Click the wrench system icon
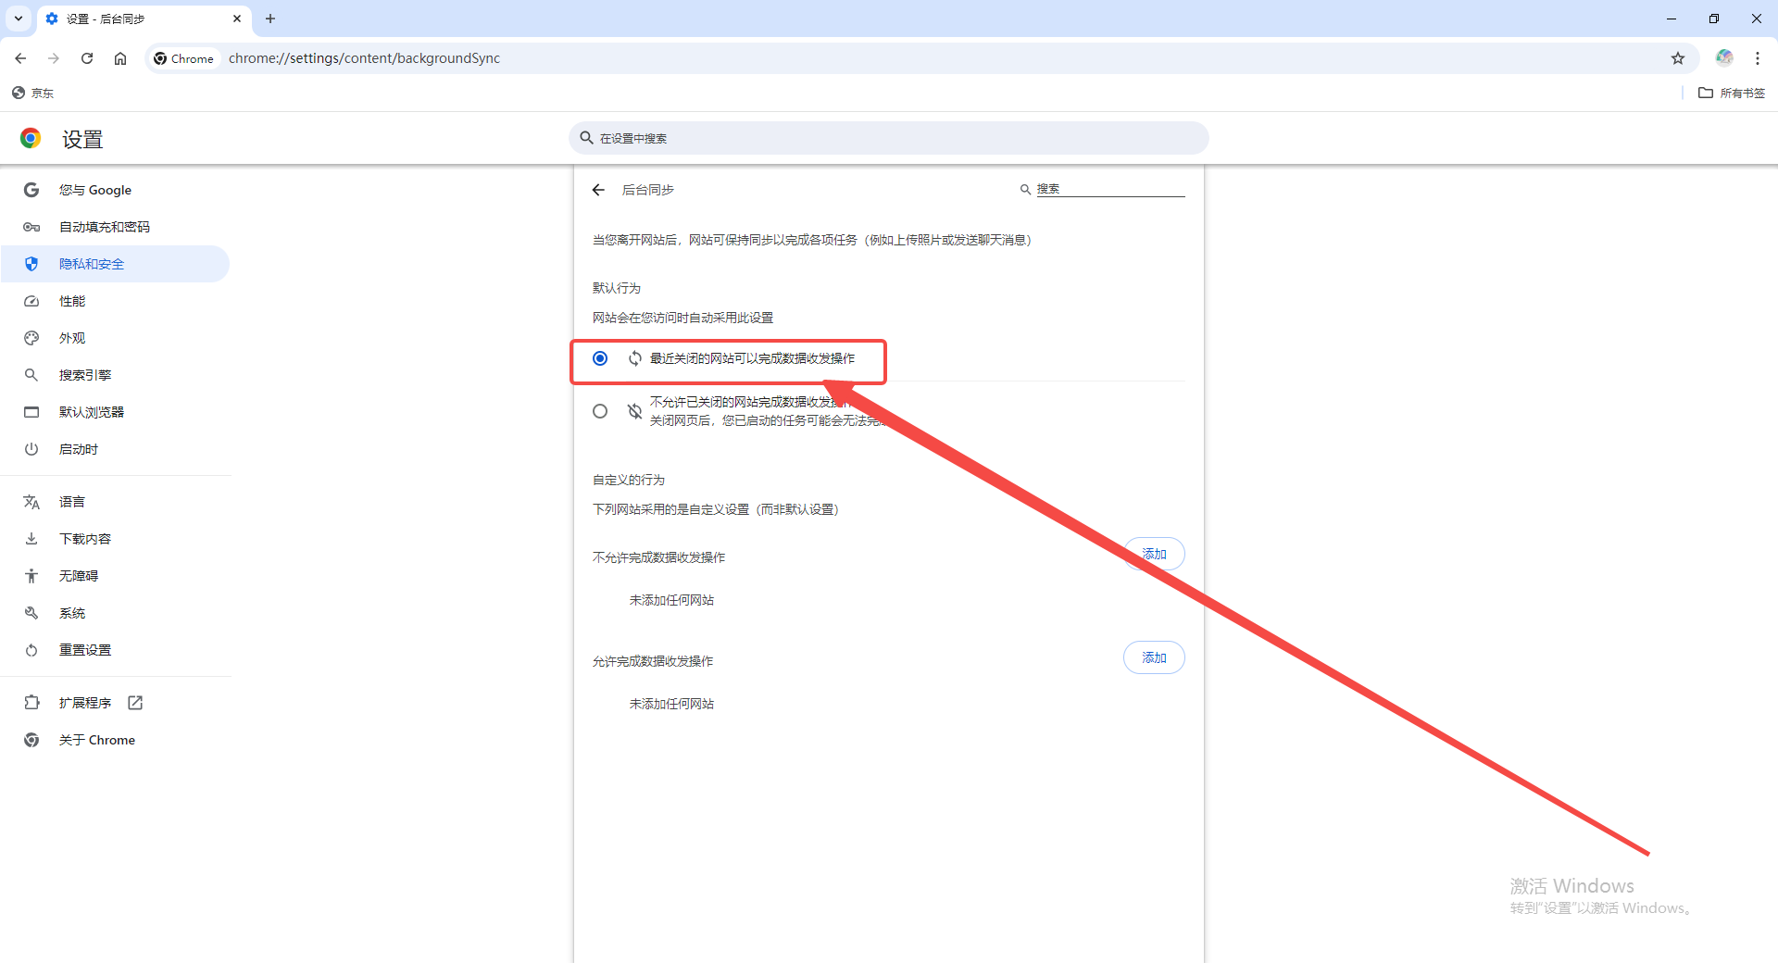1778x963 pixels. click(31, 613)
